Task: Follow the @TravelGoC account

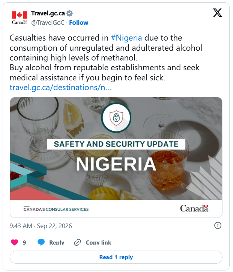Action: [x=79, y=23]
